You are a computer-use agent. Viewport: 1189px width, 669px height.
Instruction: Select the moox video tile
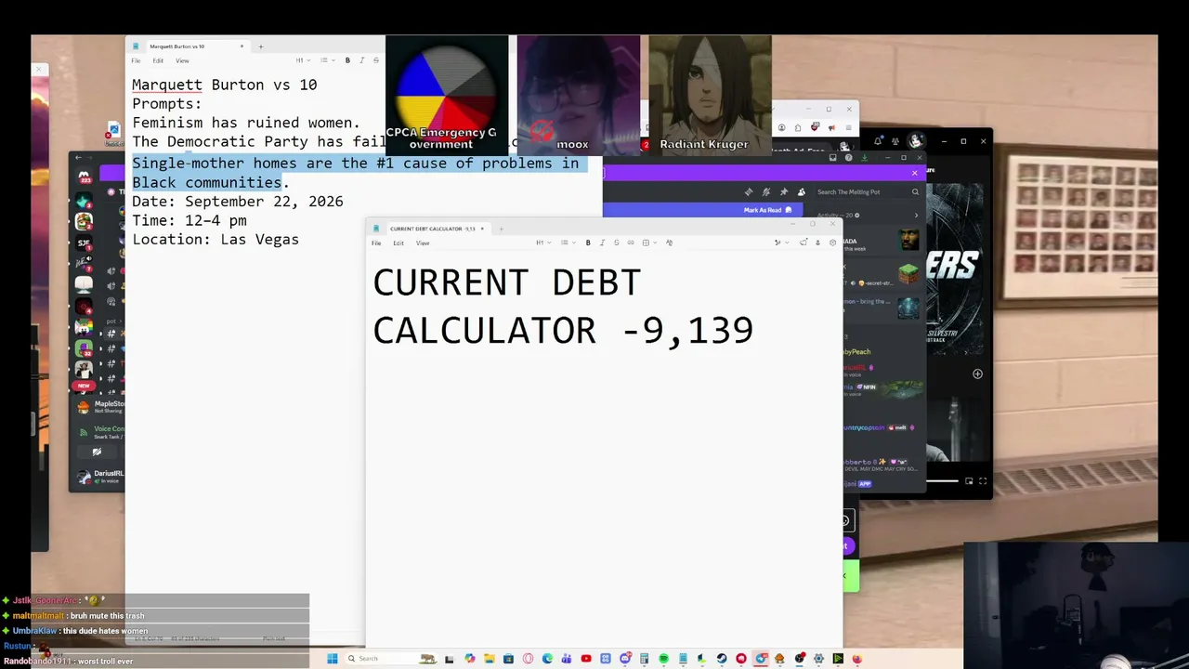coord(579,95)
